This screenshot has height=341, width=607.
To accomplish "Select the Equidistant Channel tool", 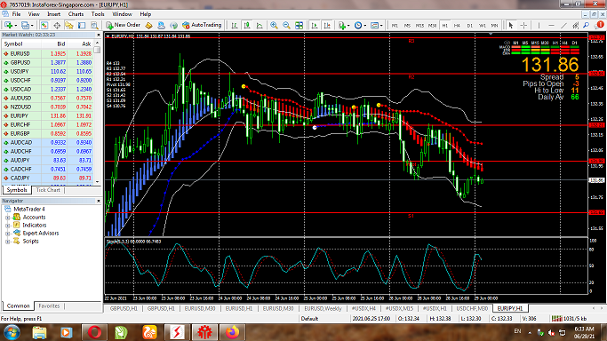I will click(x=576, y=25).
